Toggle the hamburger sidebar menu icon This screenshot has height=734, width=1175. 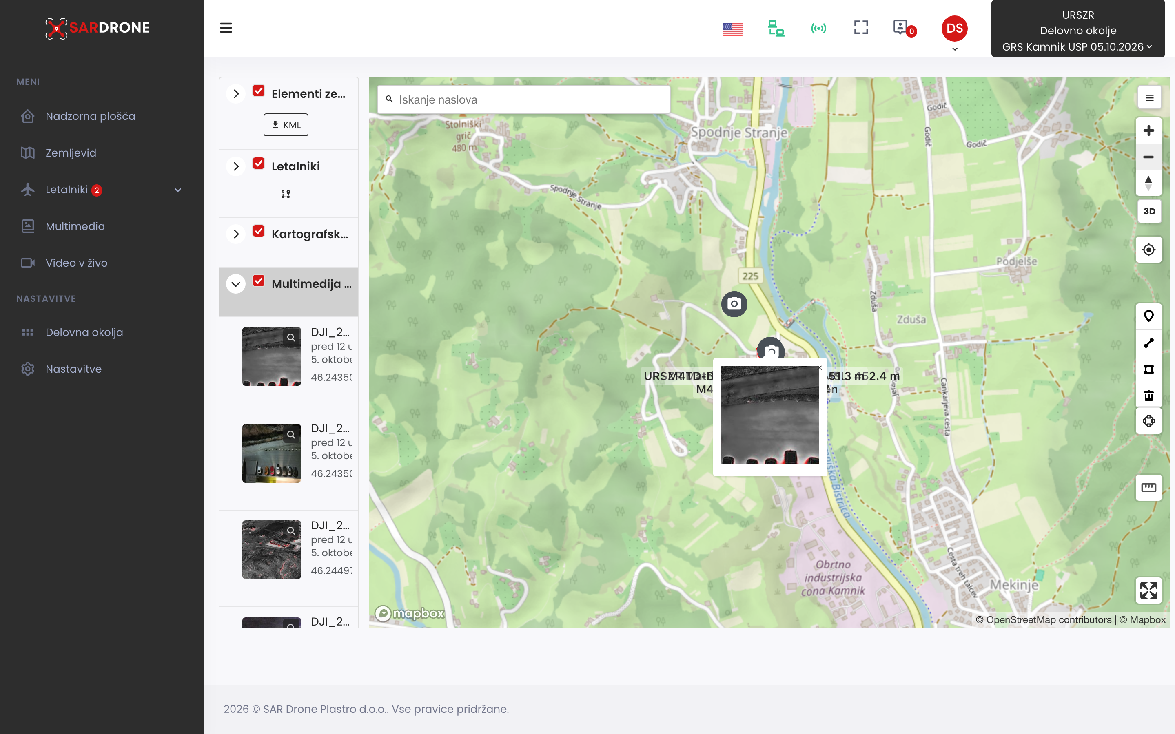(x=226, y=28)
